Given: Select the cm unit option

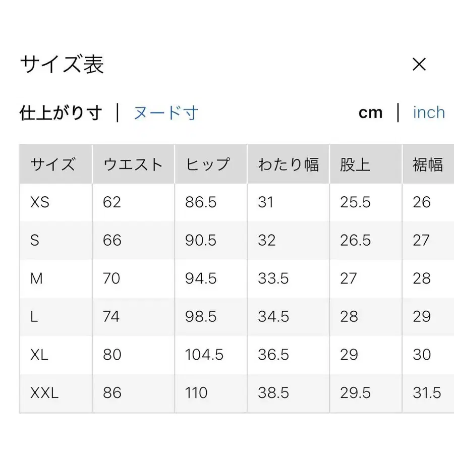Looking at the screenshot, I should 371,112.
